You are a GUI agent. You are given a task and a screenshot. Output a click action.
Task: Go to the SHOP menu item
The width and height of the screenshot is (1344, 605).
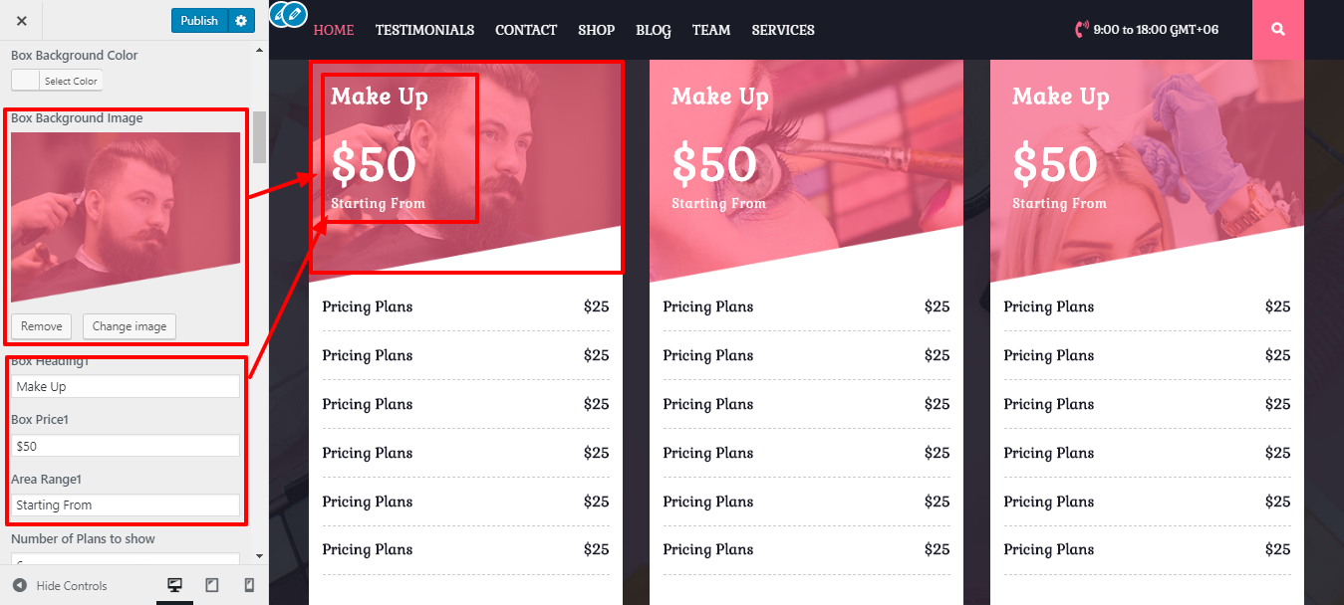coord(596,30)
